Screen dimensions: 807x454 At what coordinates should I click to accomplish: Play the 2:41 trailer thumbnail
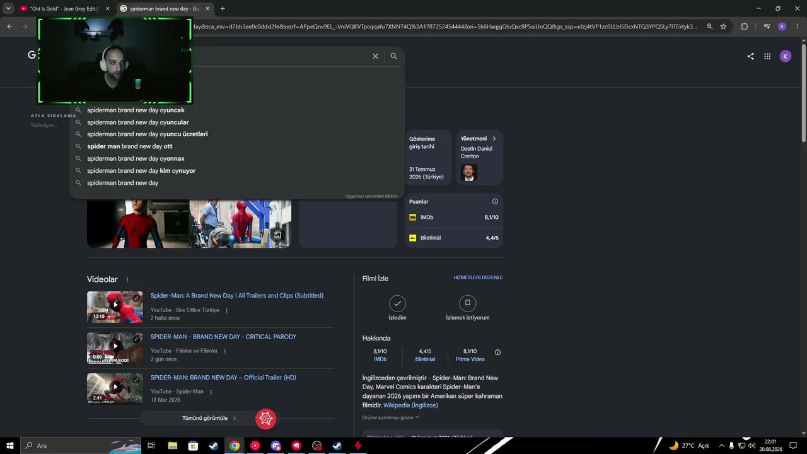pyautogui.click(x=115, y=388)
